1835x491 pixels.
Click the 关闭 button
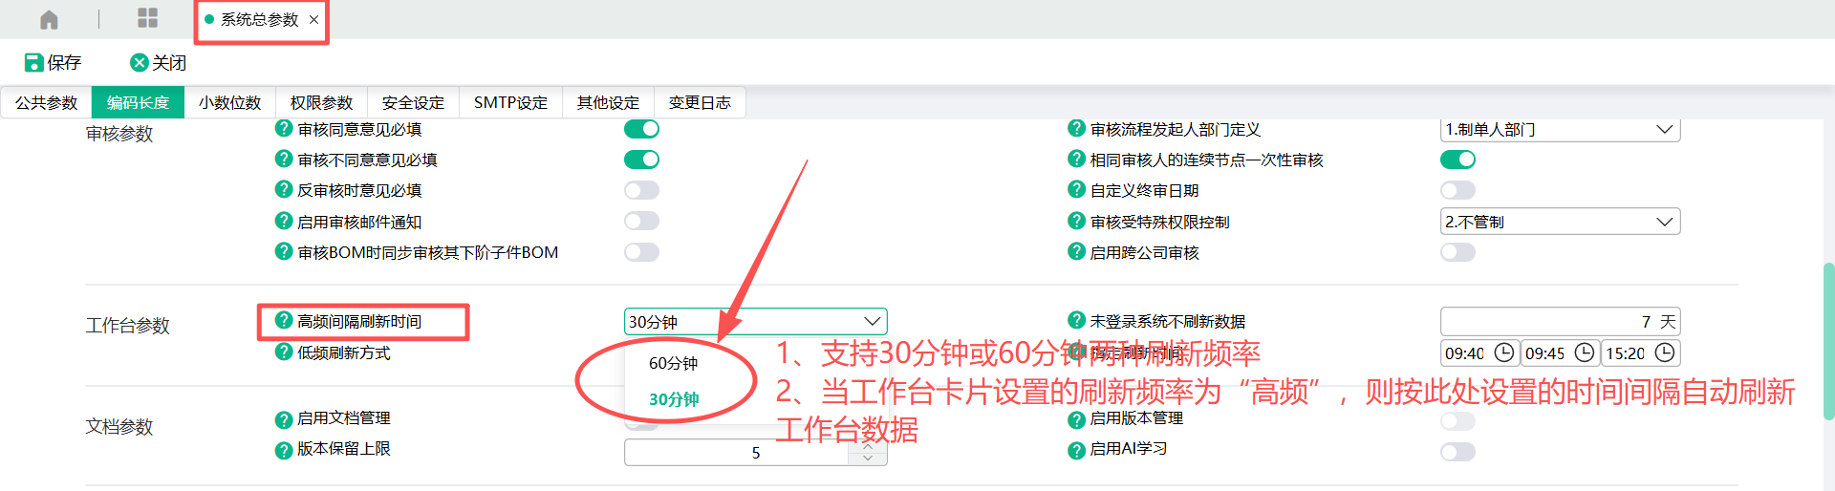pos(159,62)
